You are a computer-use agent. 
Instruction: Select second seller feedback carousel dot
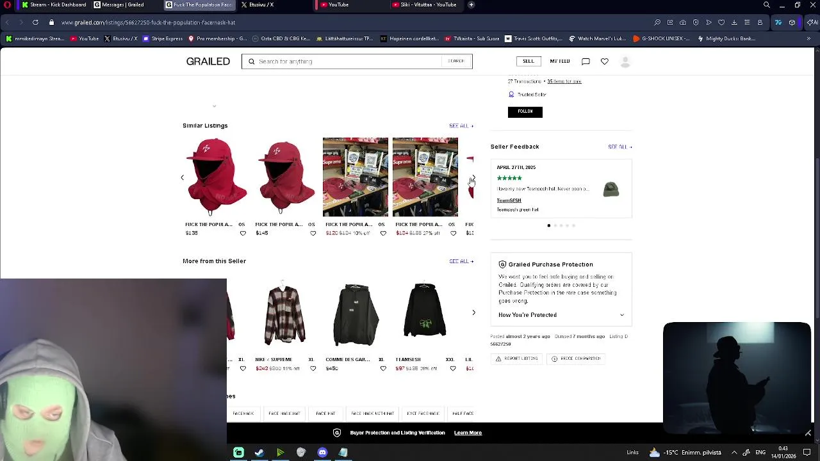555,225
